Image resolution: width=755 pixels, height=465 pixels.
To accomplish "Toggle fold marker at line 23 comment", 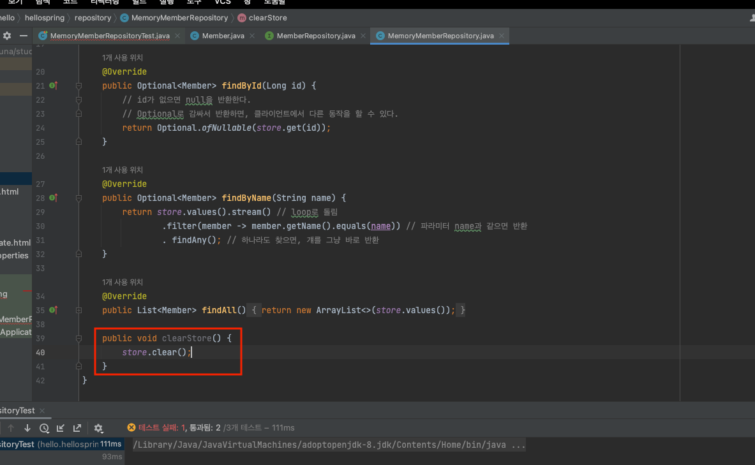I will tap(78, 114).
